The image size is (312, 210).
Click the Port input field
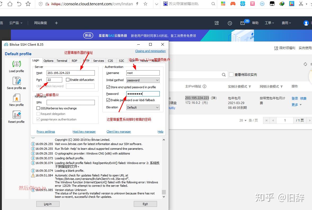[x=54, y=80]
